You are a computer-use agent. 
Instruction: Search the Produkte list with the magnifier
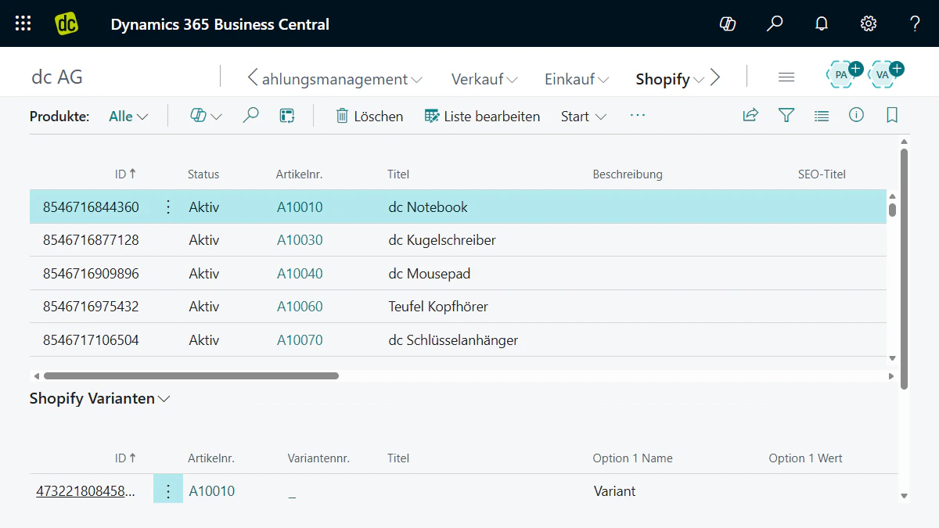tap(250, 116)
